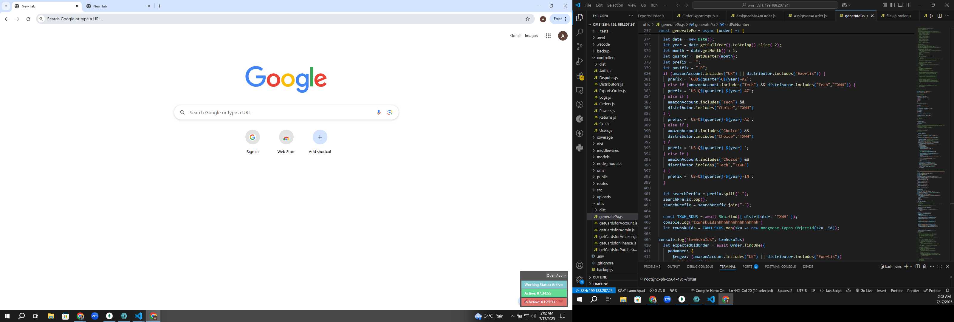Search by voice microphone icon

point(379,112)
